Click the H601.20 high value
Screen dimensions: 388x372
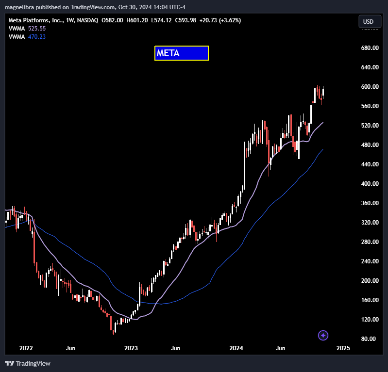click(137, 20)
